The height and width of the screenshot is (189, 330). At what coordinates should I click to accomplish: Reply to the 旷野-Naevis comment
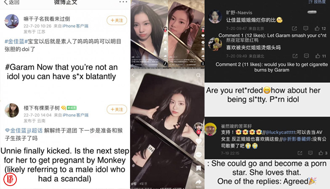[x=306, y=28]
